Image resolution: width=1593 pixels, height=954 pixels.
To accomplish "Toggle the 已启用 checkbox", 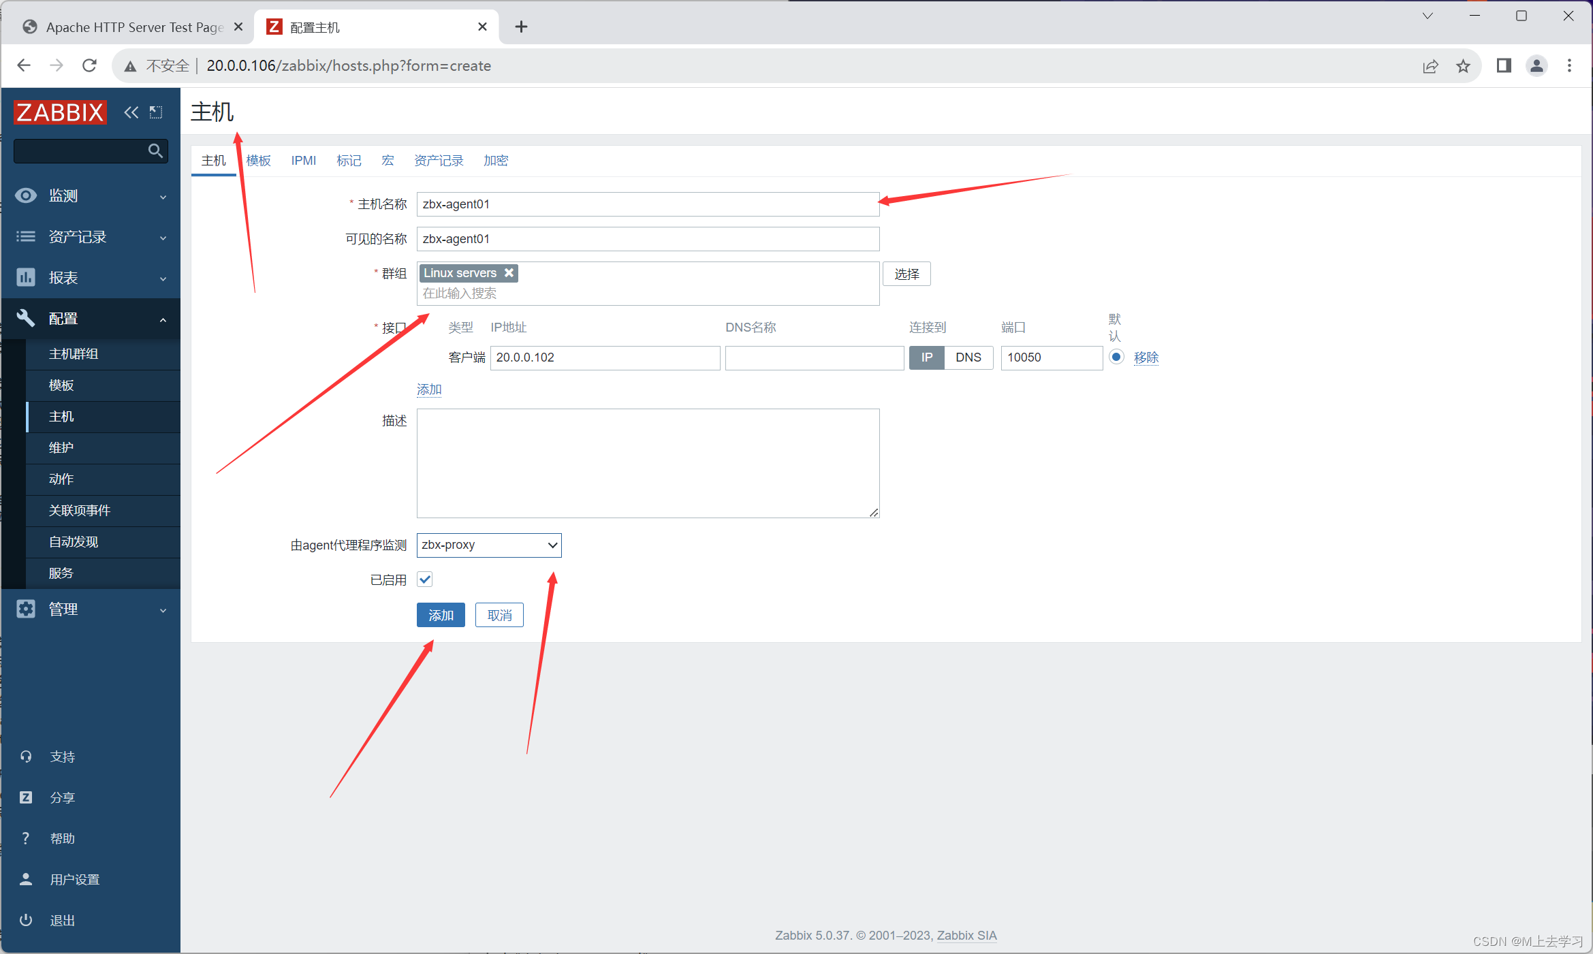I will [x=425, y=579].
